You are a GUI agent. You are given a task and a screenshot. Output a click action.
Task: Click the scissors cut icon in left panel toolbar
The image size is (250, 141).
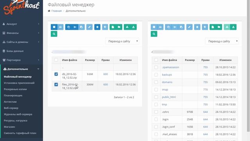(x=75, y=27)
